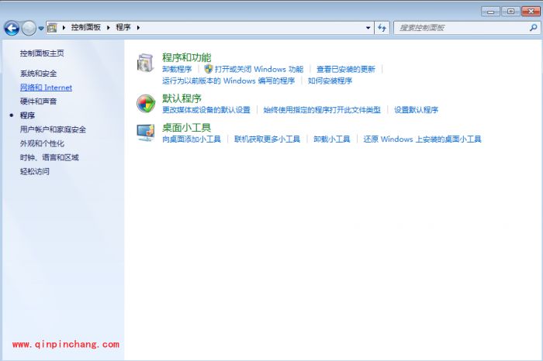Viewport: 543px width, 361px height.
Task: Open 卸载程序 link
Action: click(x=176, y=69)
